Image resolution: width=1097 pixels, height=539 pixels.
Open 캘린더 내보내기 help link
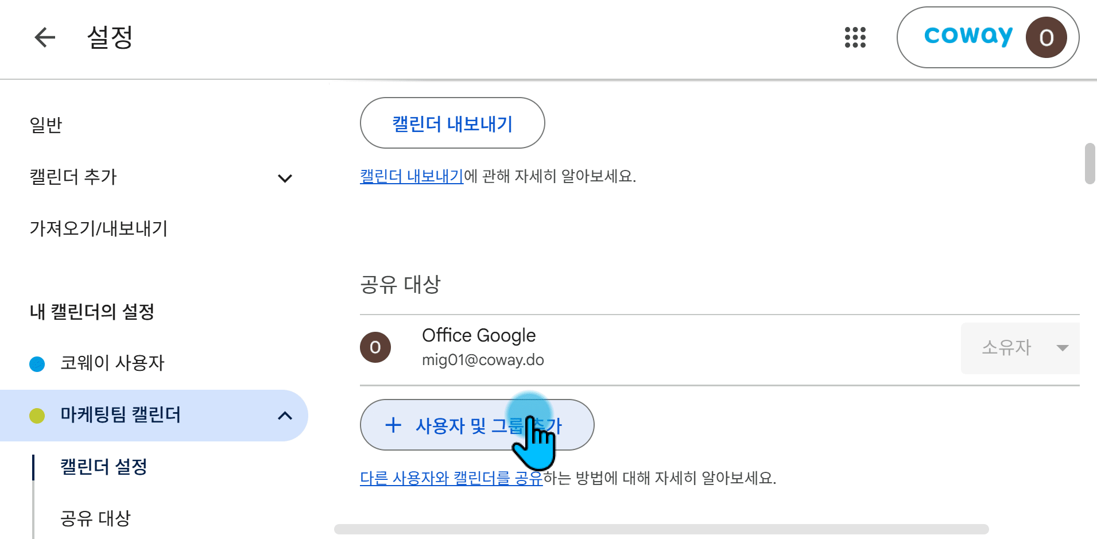[x=412, y=176]
